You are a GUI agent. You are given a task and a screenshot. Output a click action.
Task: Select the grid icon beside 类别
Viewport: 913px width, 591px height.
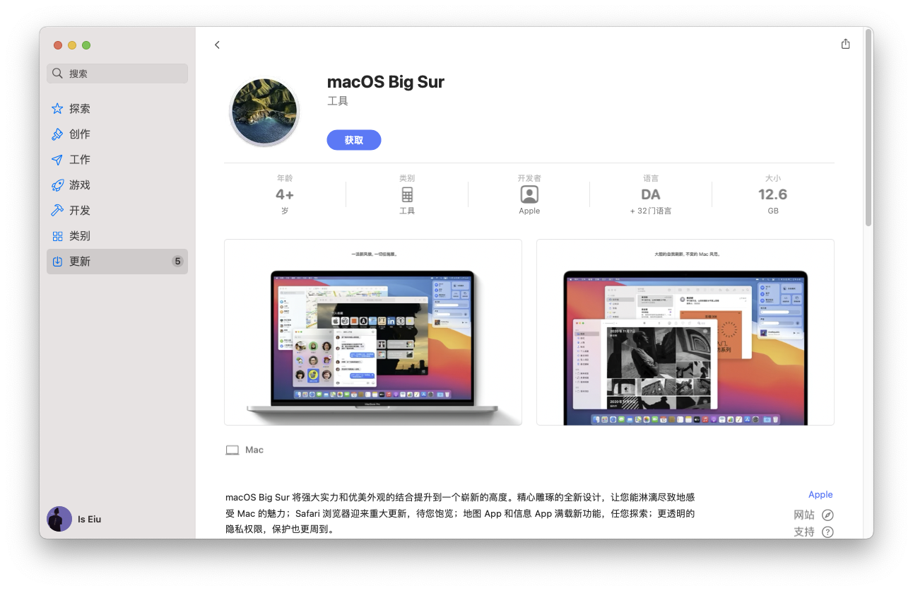click(x=57, y=236)
